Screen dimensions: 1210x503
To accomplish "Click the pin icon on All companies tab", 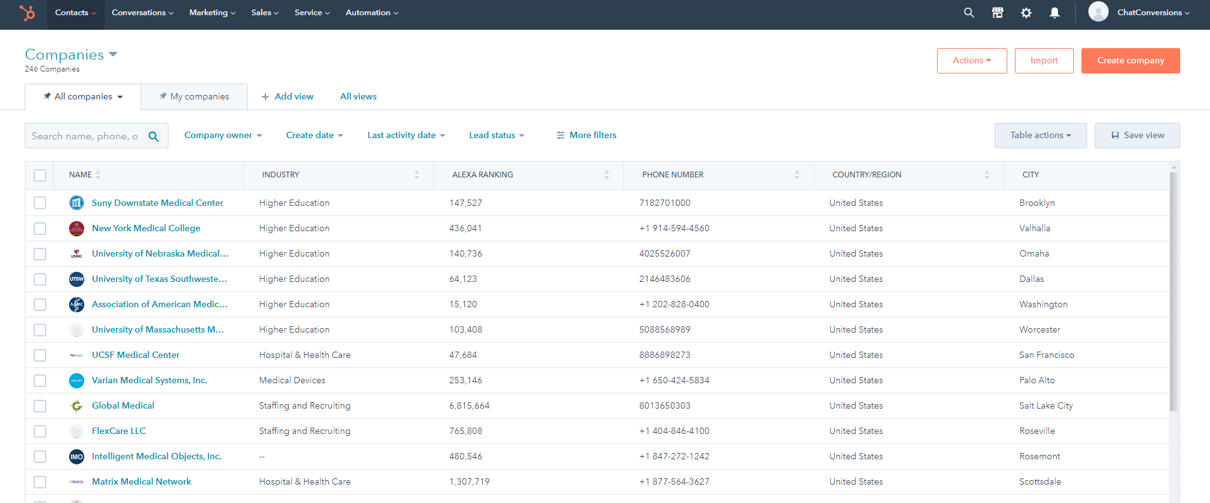I will tap(48, 96).
